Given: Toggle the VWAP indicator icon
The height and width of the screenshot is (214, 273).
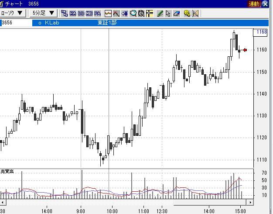Looking at the screenshot, I should point(64,14).
